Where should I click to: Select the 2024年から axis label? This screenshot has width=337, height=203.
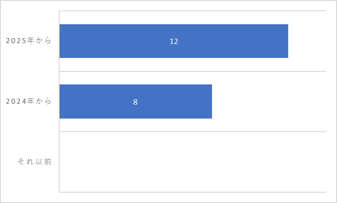(x=29, y=101)
